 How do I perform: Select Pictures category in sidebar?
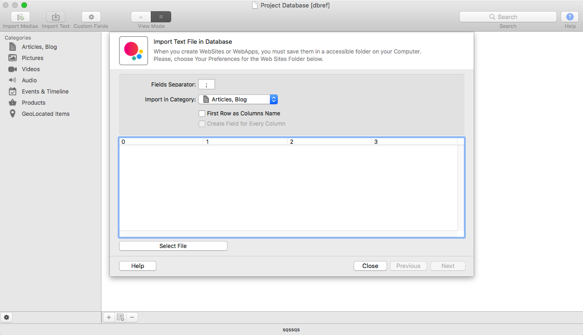click(33, 58)
